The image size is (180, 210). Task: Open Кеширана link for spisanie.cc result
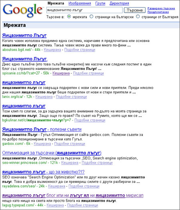pos(61,73)
